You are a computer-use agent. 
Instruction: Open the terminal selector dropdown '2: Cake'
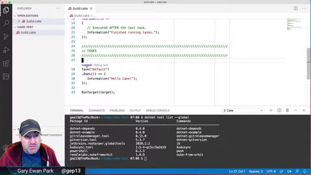pyautogui.click(x=243, y=110)
